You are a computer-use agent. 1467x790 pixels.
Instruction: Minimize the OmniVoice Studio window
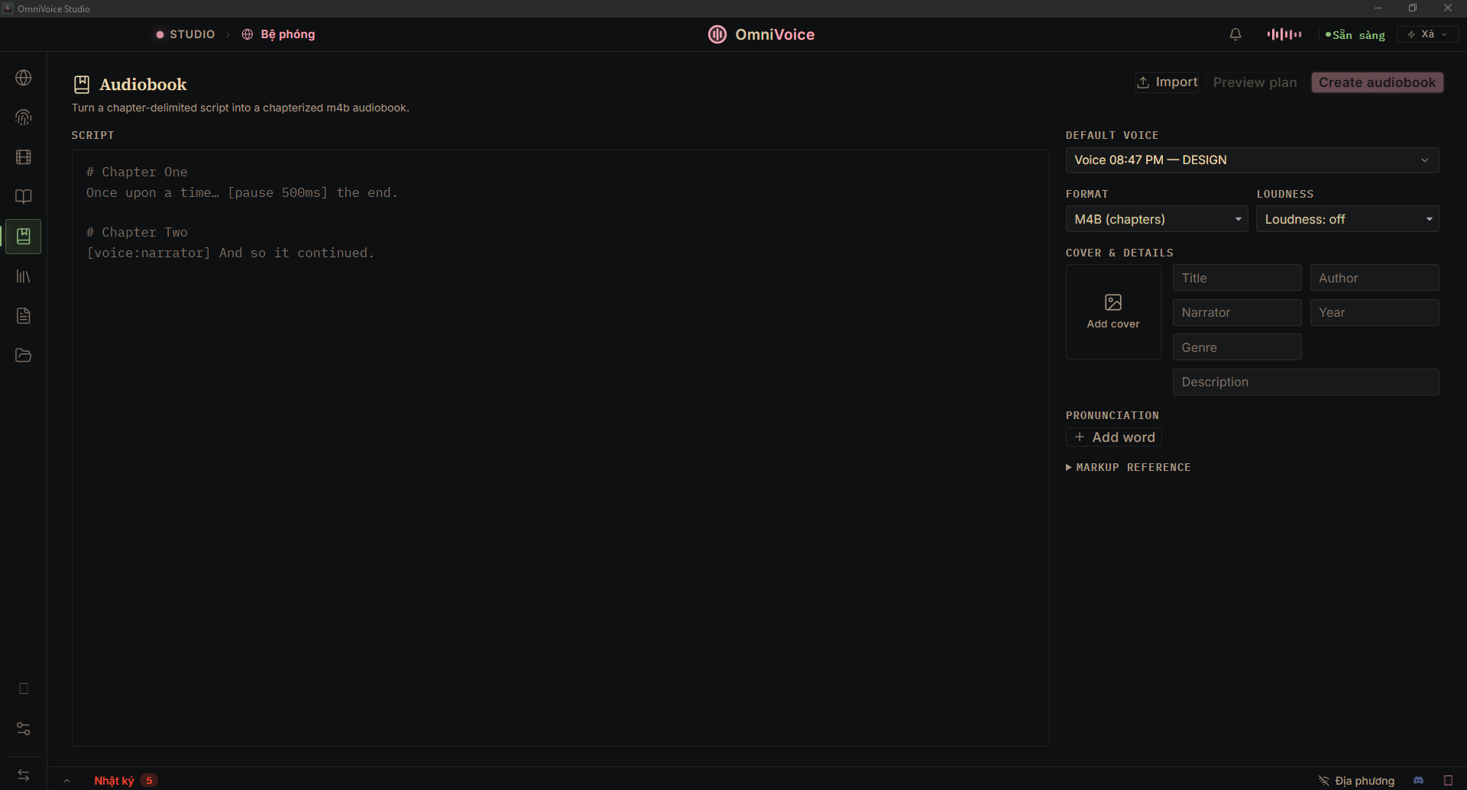point(1378,8)
